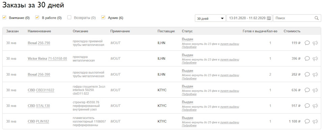Expand the 30 дней period dropdown
This screenshot has height=130, width=324.
pos(210,18)
